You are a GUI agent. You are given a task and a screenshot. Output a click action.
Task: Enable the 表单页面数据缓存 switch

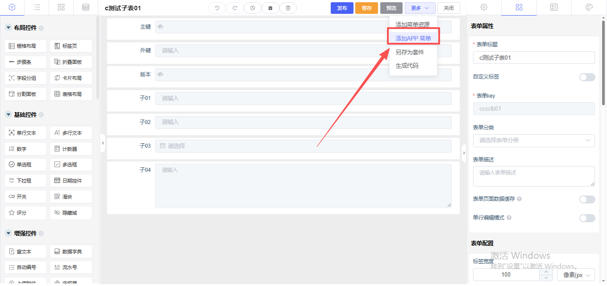point(587,199)
